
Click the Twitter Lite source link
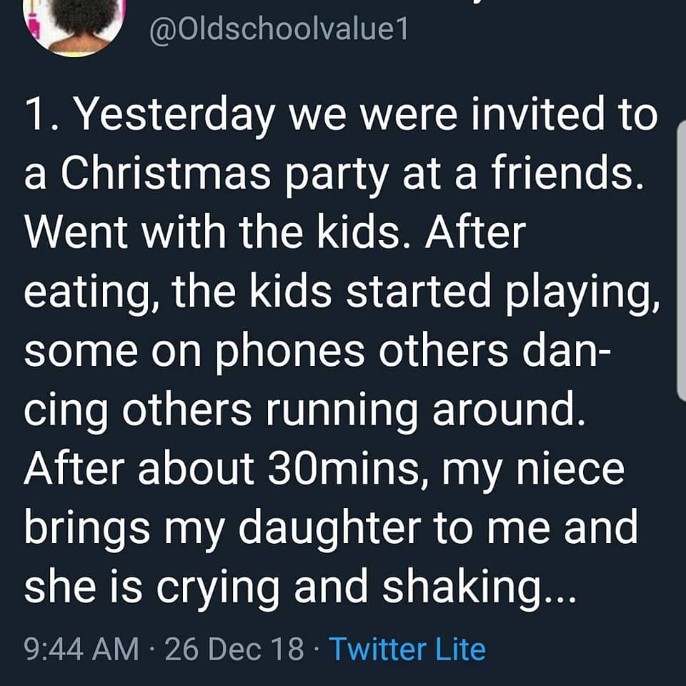[407, 649]
